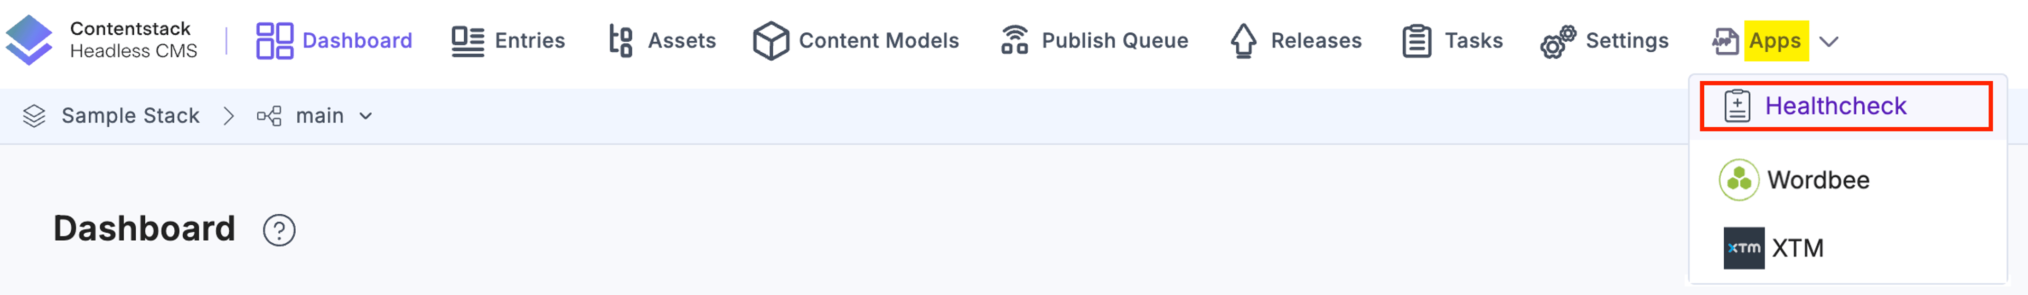Click the Assets folder-tree icon

coord(621,41)
